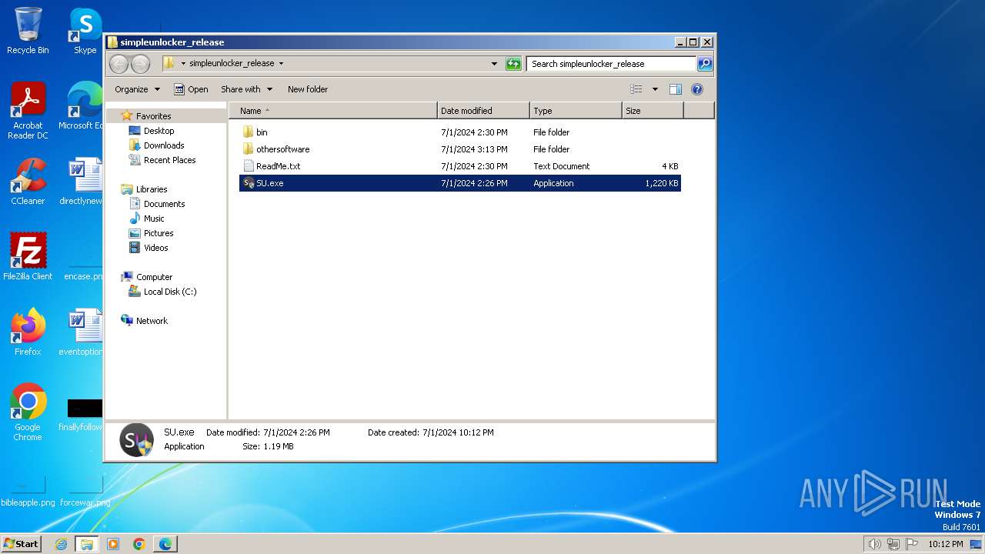
Task: Click the Back navigation arrow in Explorer
Action: 119,64
